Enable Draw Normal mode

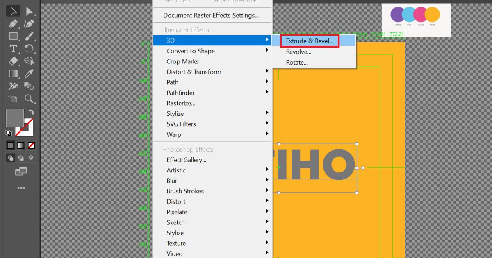tap(11, 158)
